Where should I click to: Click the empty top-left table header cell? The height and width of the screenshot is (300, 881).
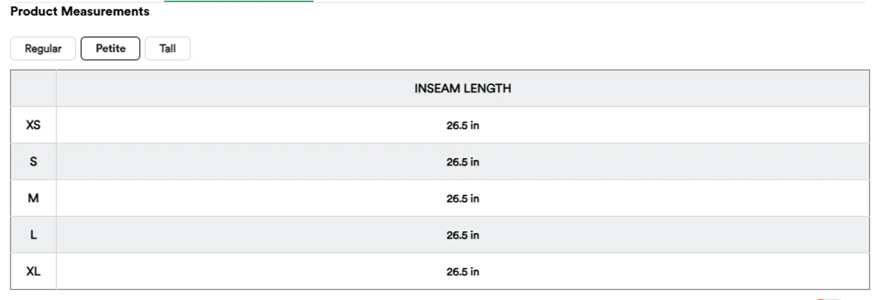pyautogui.click(x=34, y=88)
